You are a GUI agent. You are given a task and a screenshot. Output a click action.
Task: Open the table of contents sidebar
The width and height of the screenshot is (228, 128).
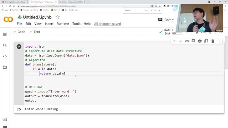5,34
